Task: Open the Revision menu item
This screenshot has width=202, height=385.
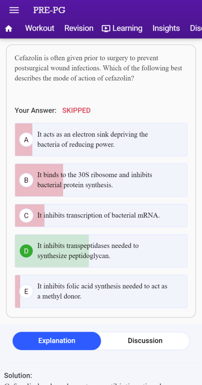Action: (79, 28)
